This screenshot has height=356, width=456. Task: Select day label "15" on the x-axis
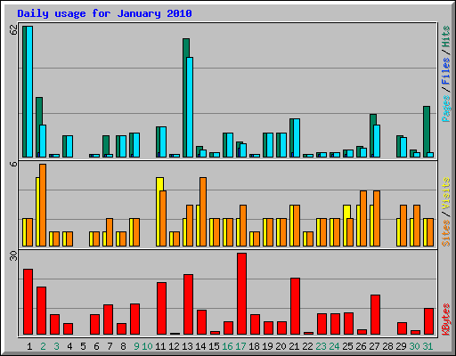click(214, 346)
